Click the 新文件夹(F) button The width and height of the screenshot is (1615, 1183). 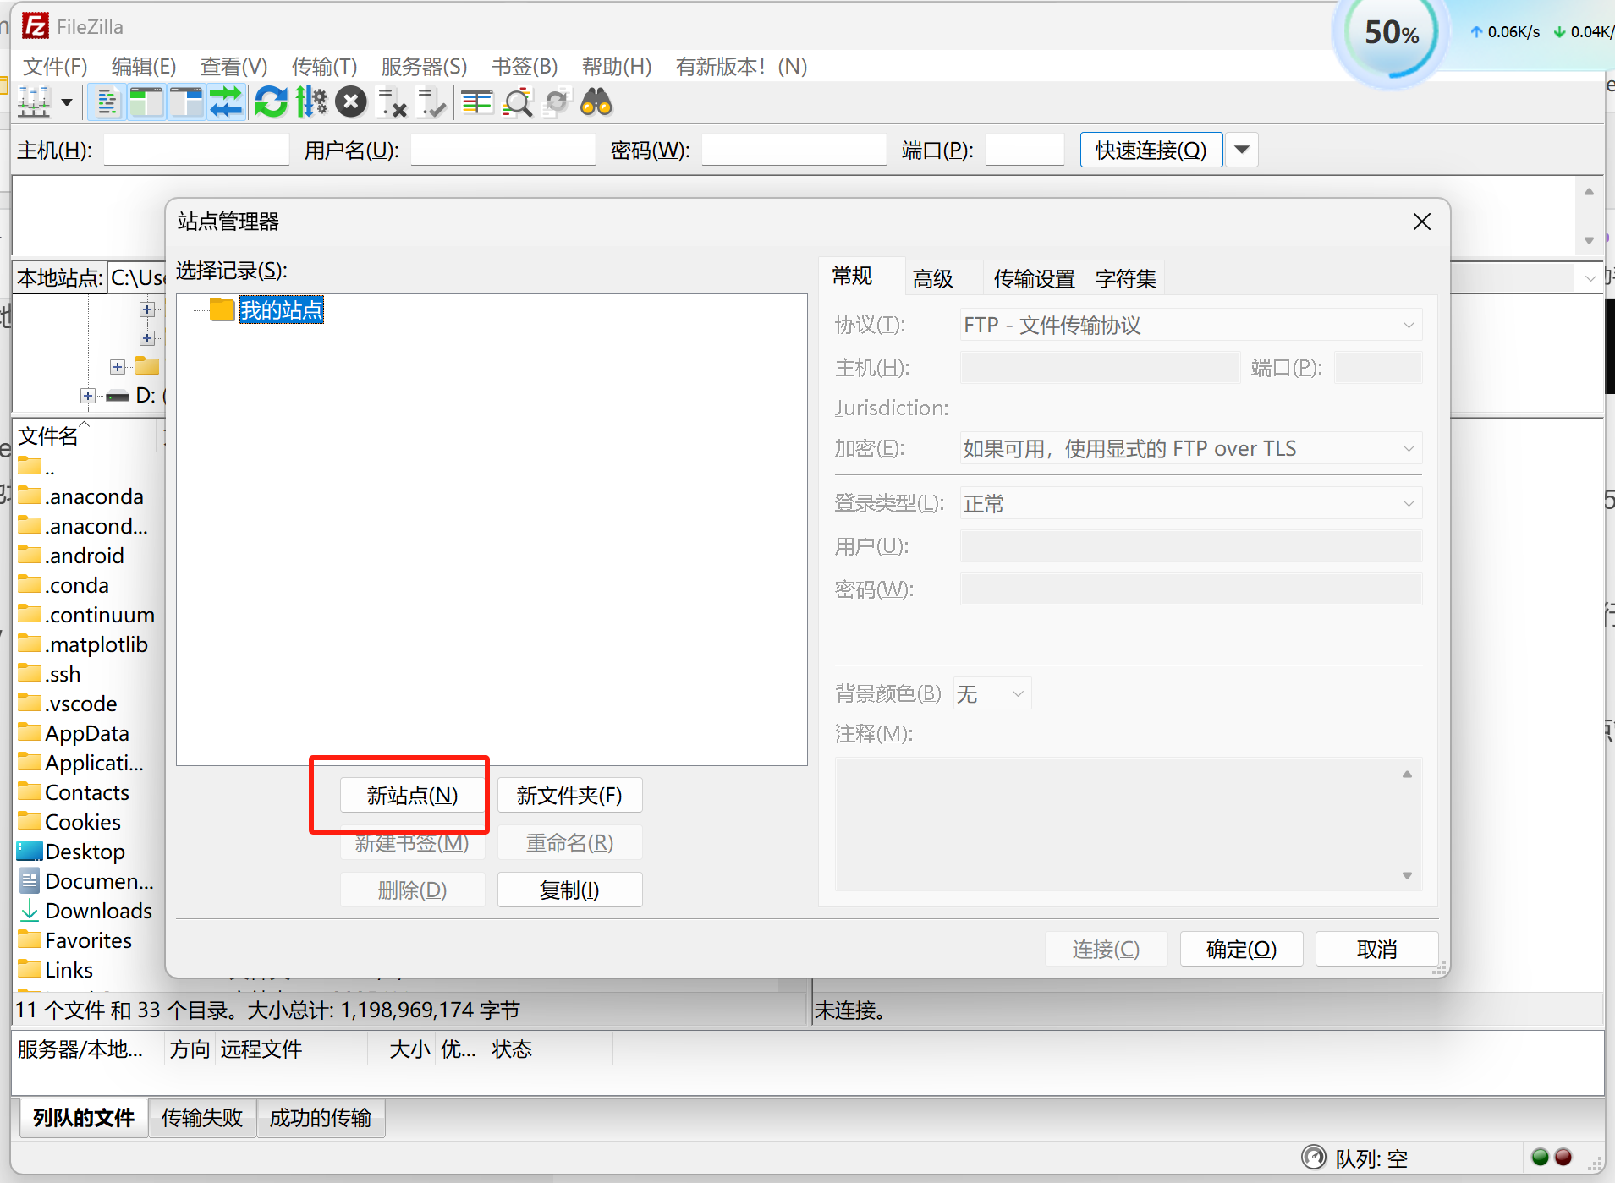click(569, 795)
